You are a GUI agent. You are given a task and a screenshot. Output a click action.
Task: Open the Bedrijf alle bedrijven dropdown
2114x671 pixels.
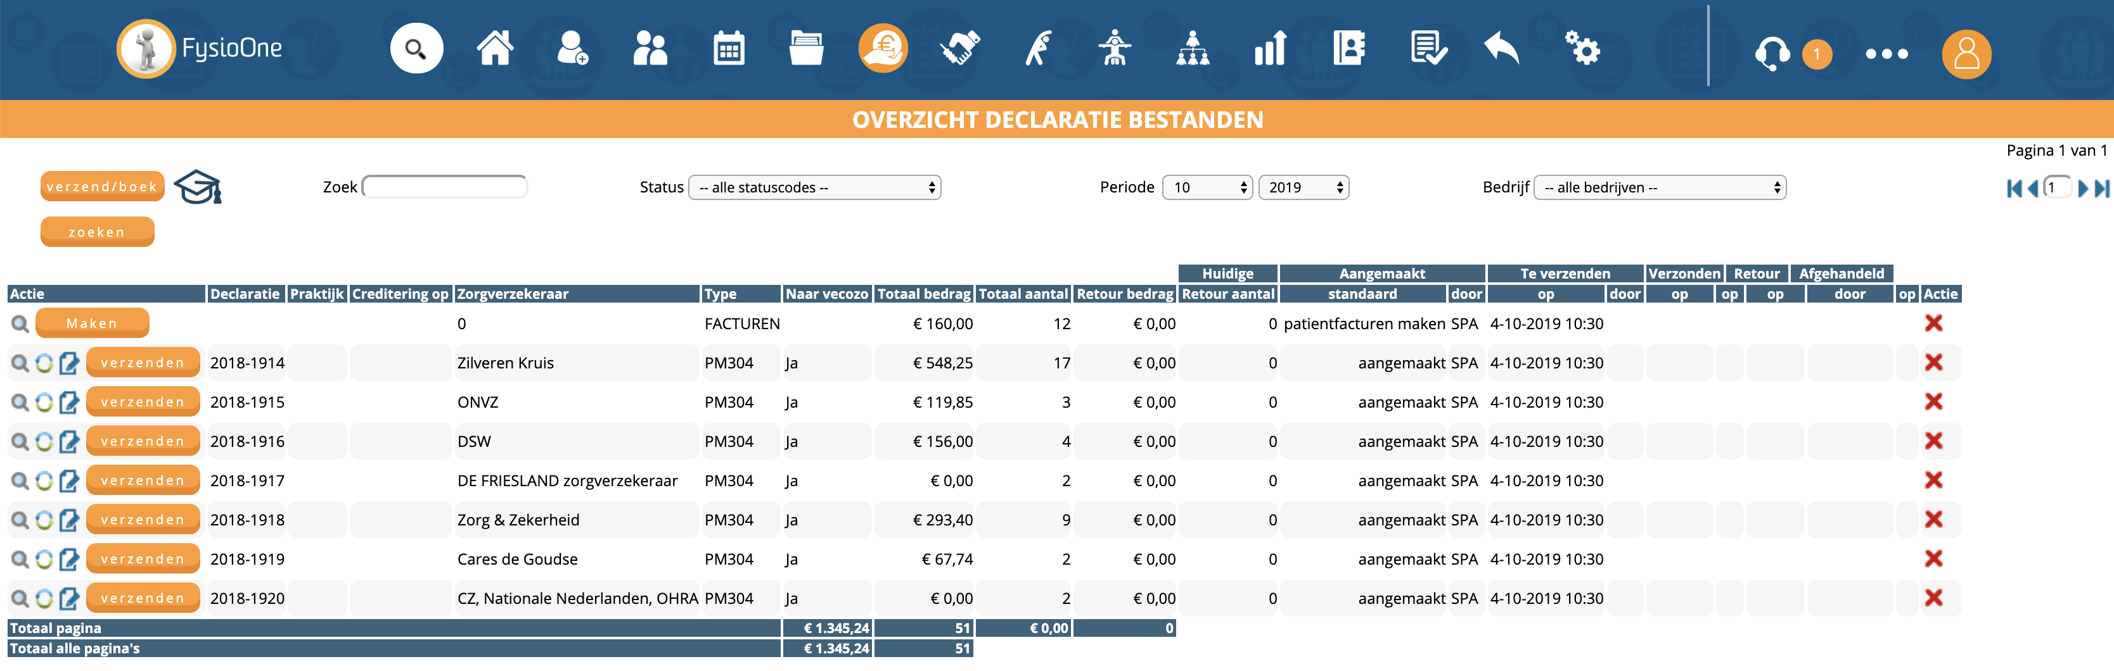click(1658, 187)
